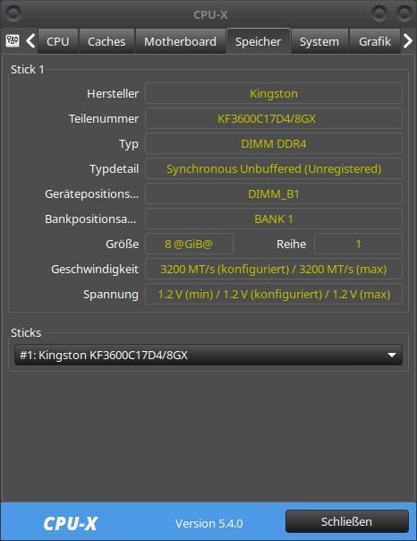Click left tab-scroll arrow
Image resolution: width=417 pixels, height=541 pixels.
30,41
